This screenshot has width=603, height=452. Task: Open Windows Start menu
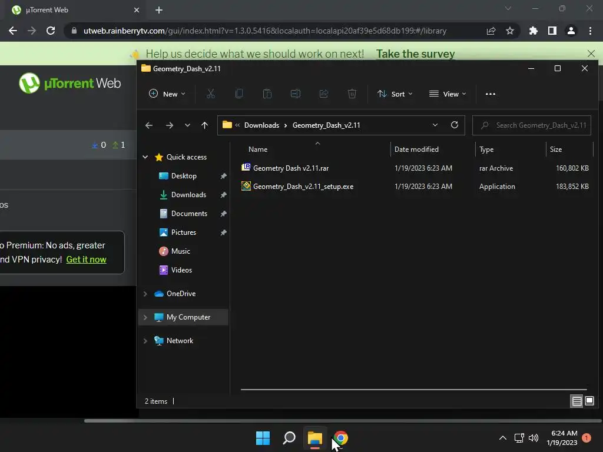tap(263, 438)
